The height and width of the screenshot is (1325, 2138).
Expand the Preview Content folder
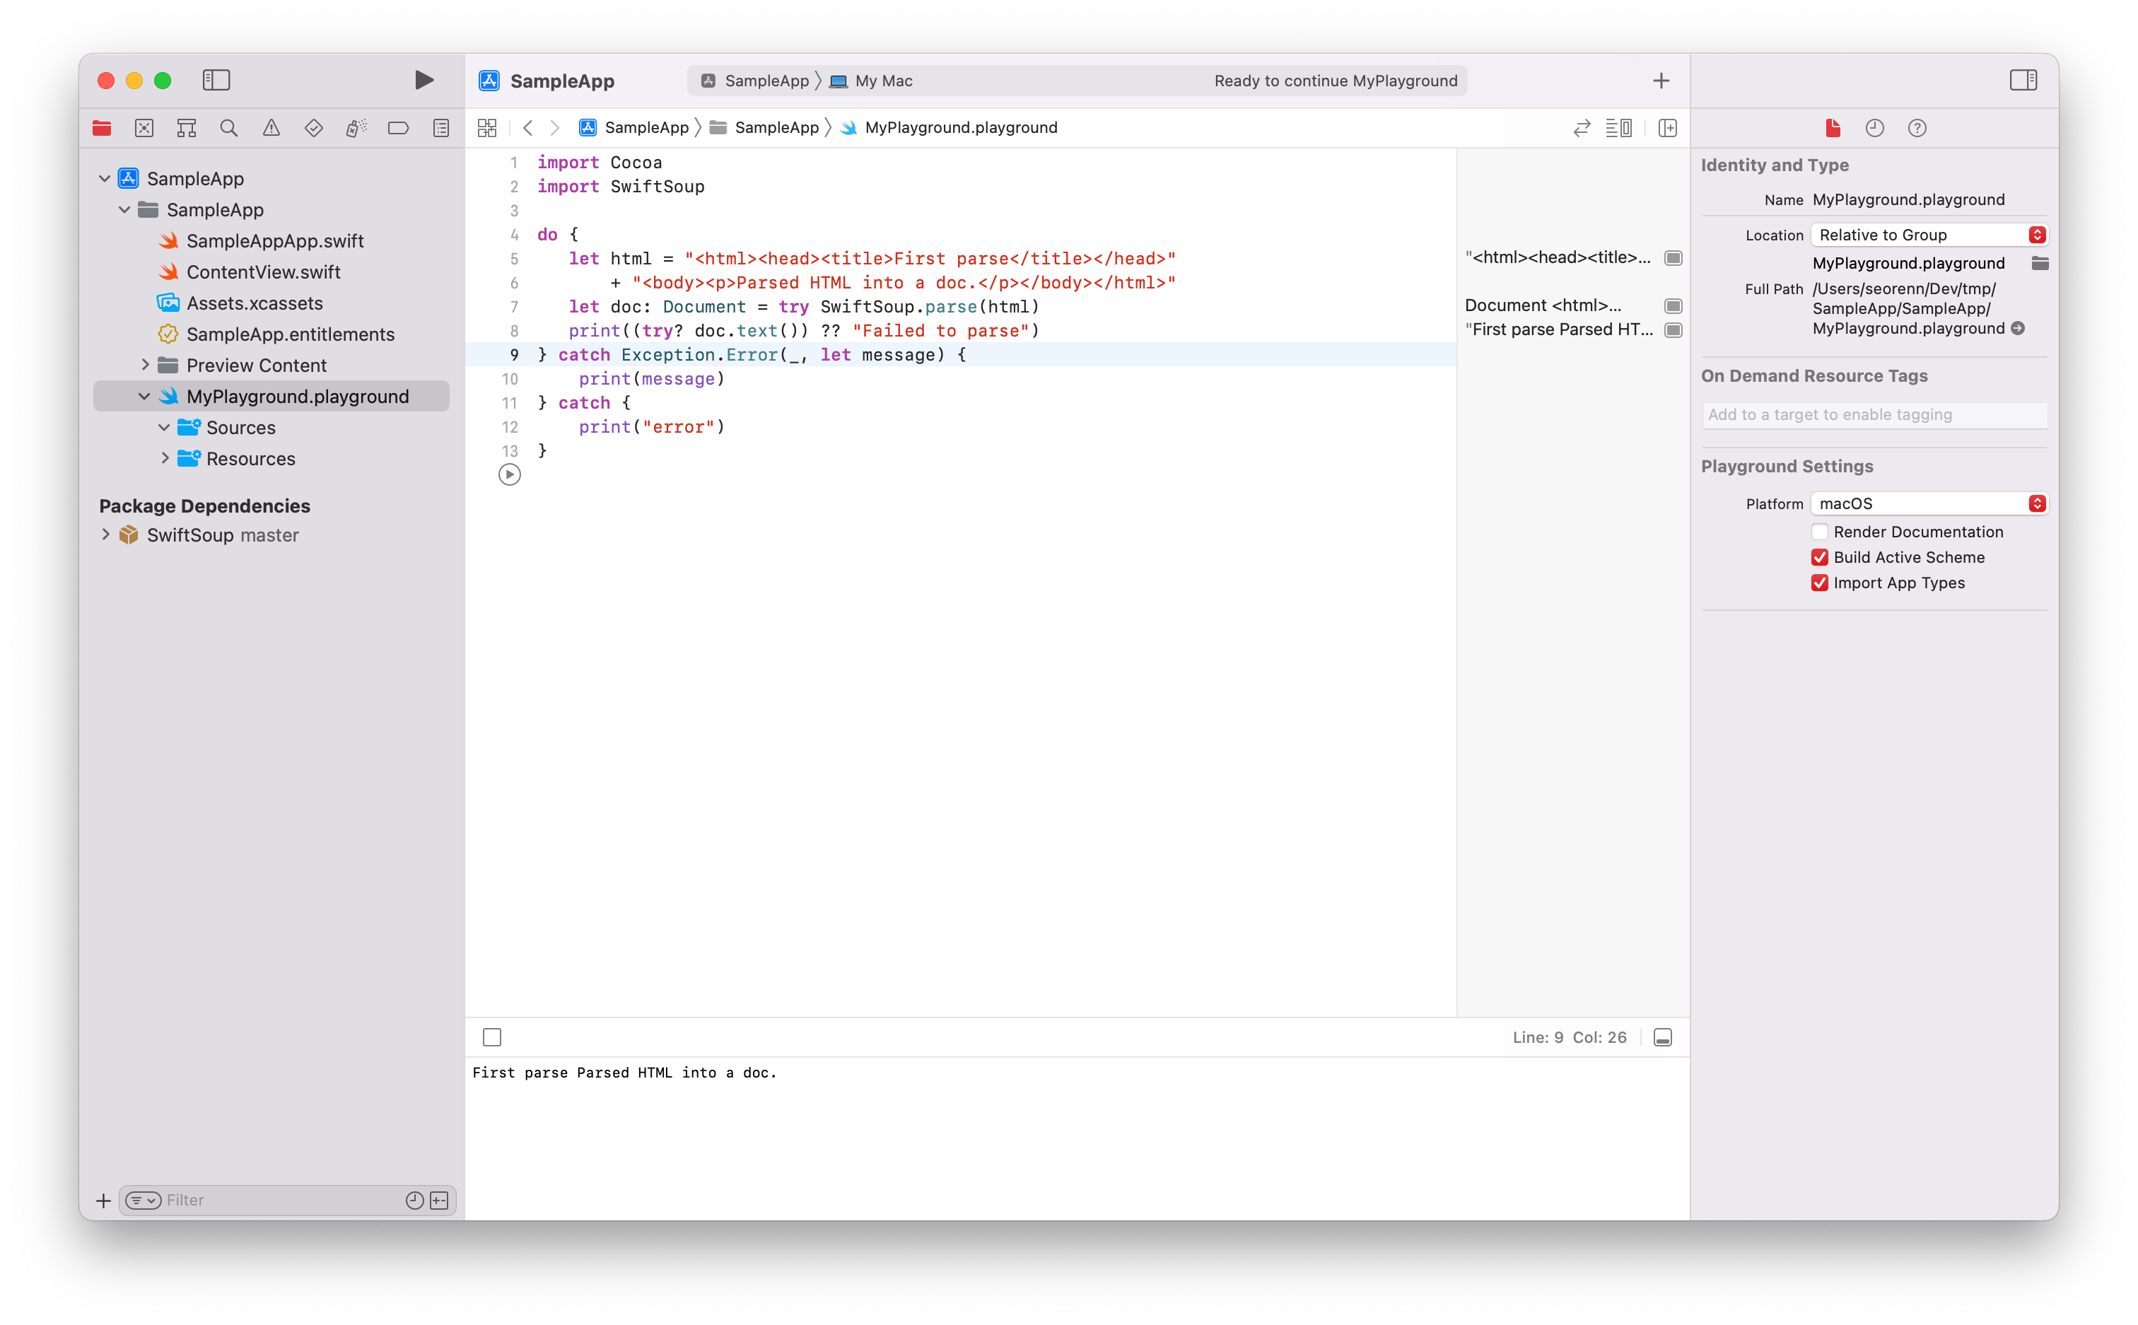tap(144, 366)
